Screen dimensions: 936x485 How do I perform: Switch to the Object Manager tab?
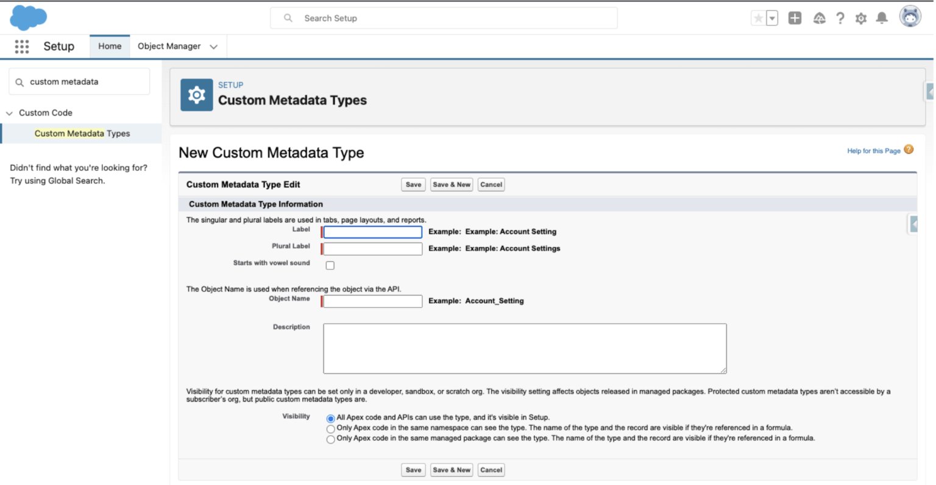click(169, 46)
